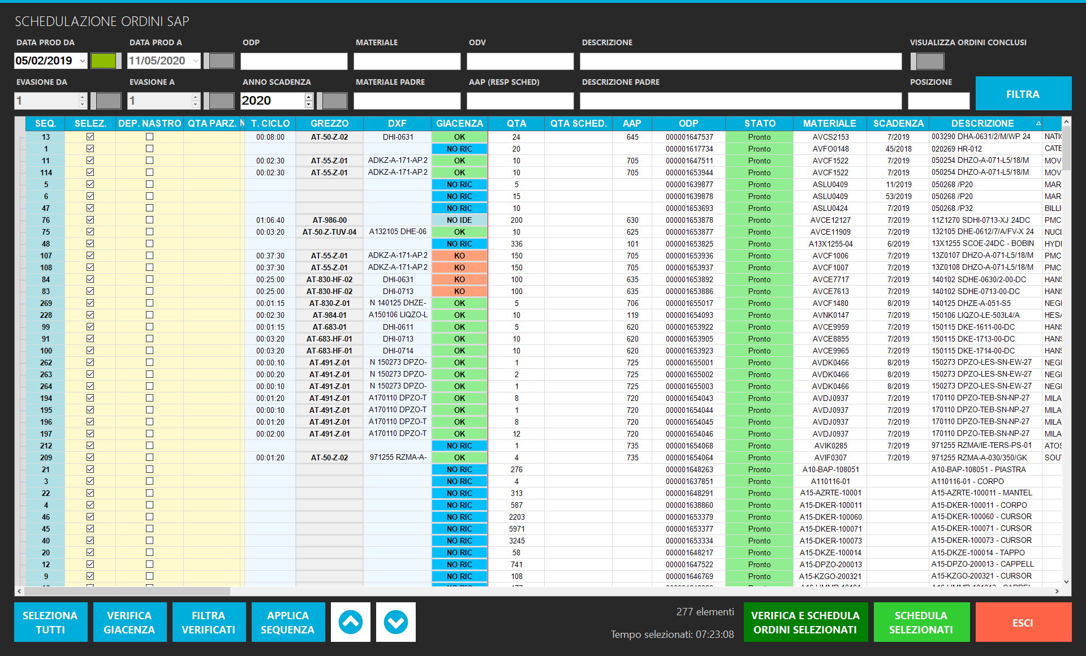Move selected row up with arrow button
1086x656 pixels.
coord(351,622)
